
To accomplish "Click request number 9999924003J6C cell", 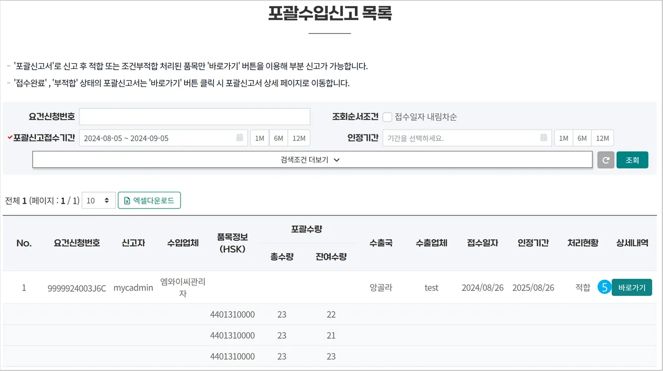I will (x=77, y=288).
